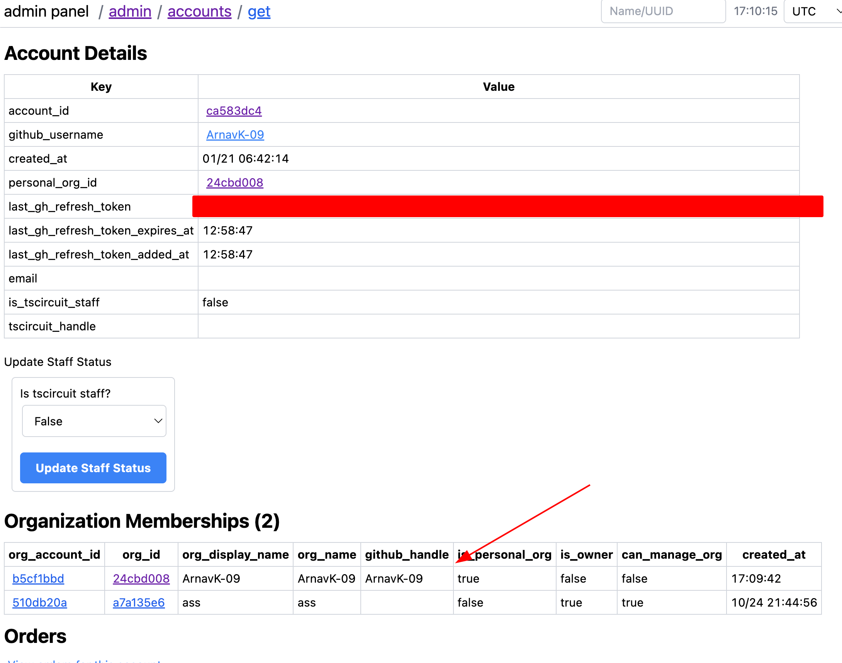Open org ID 24cbd008 in memberships table
Viewport: 842px width, 663px height.
pyautogui.click(x=141, y=578)
